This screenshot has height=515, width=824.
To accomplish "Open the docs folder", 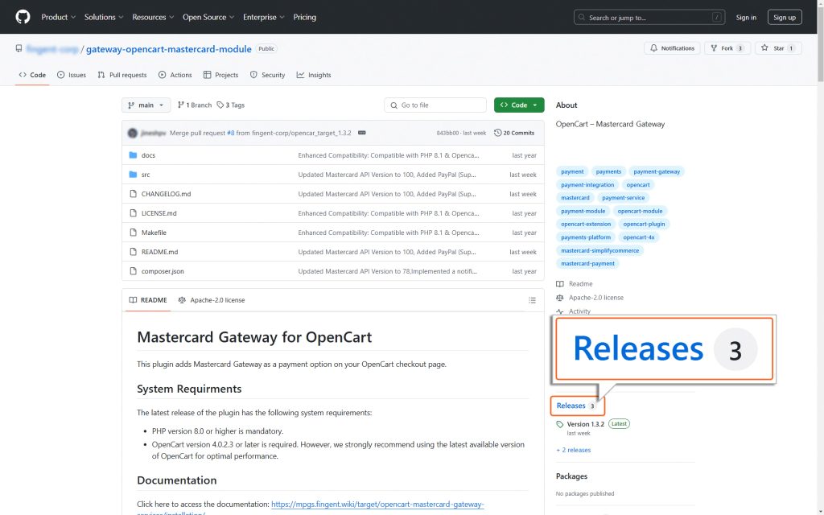I will point(148,155).
